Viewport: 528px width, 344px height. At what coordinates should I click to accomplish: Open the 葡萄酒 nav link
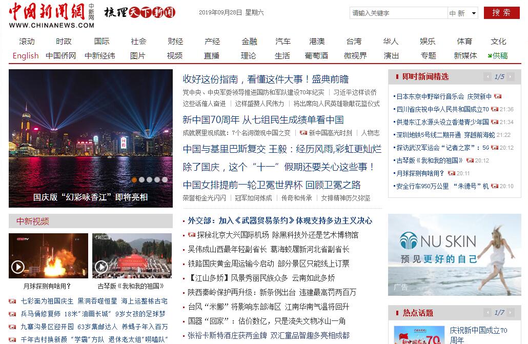point(316,55)
